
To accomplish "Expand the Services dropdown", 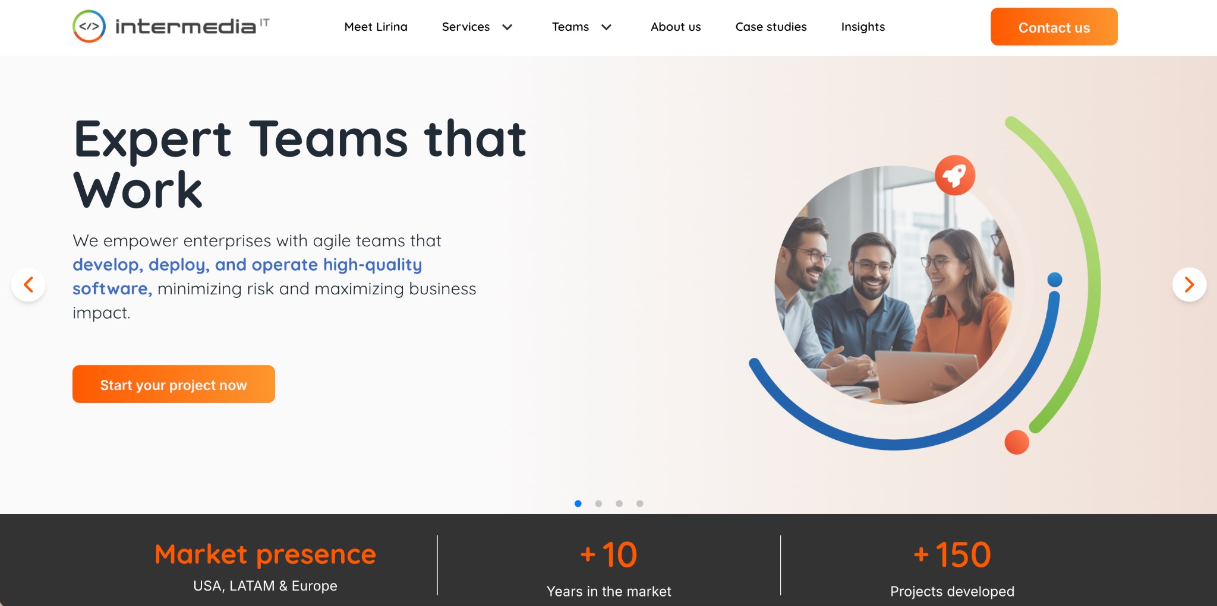I will [477, 27].
